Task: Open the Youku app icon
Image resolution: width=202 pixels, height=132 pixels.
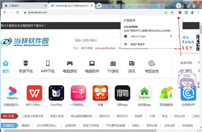Action: [12, 93]
